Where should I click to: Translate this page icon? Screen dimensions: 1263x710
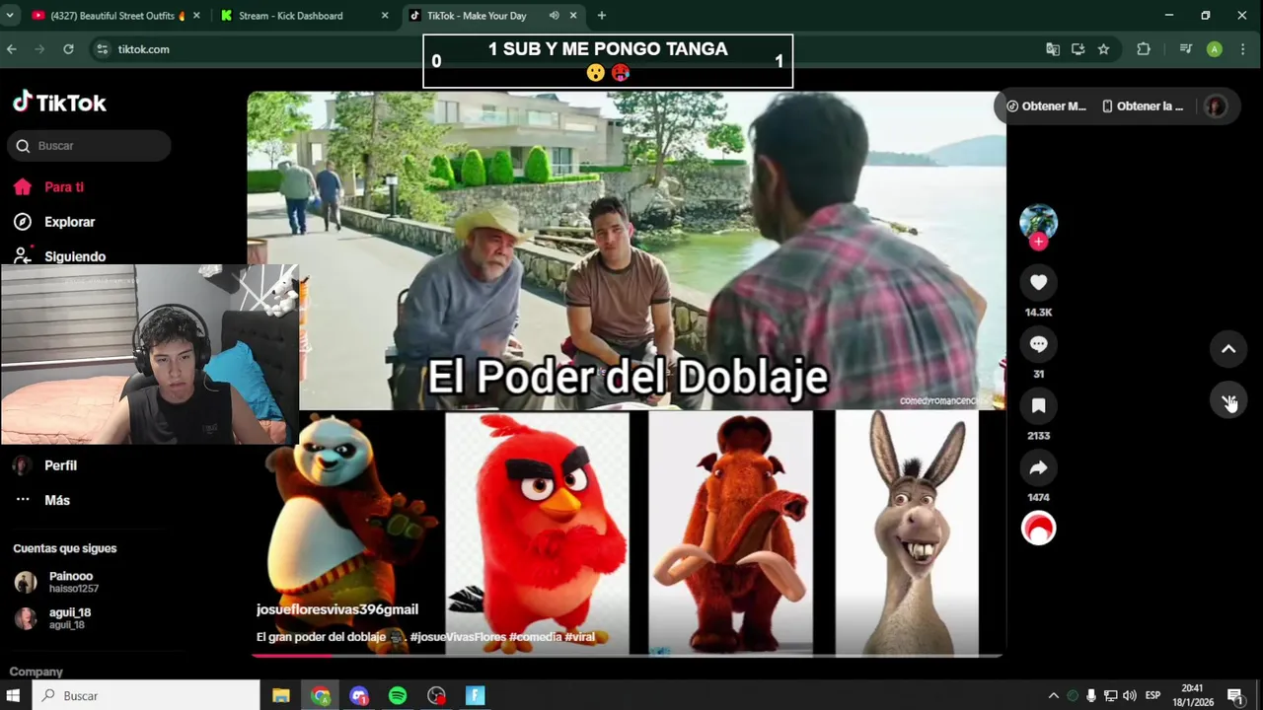pos(1053,49)
